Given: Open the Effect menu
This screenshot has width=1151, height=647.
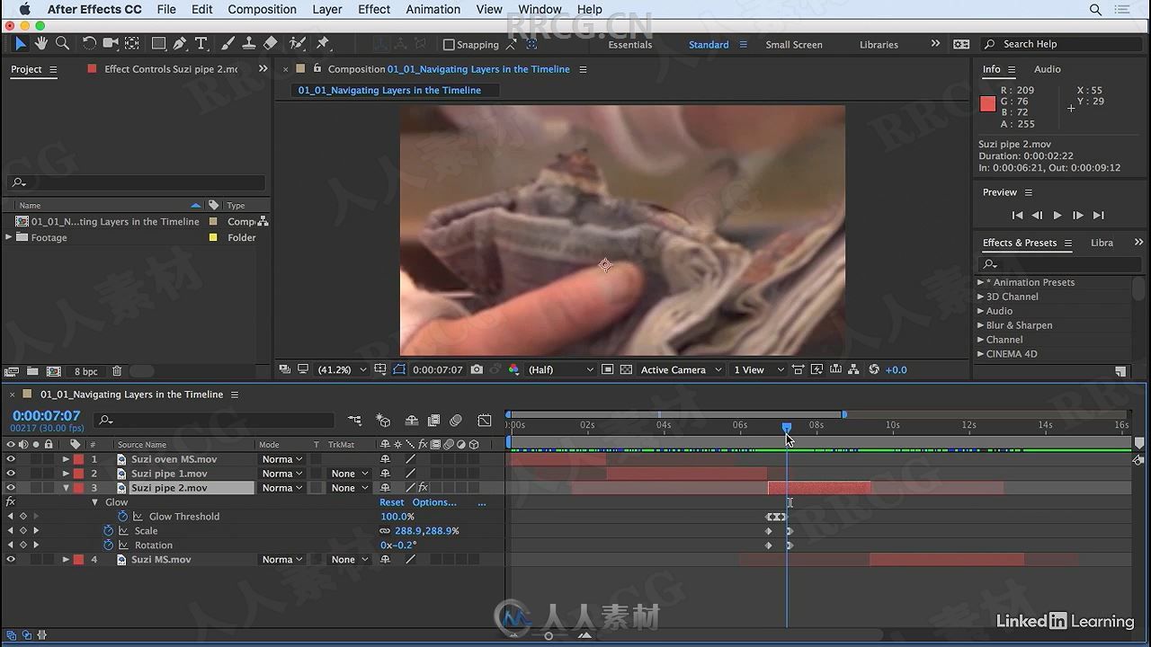Looking at the screenshot, I should click(374, 9).
